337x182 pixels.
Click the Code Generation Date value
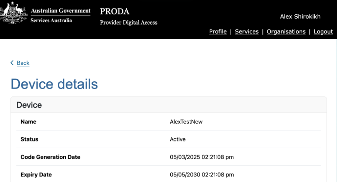point(202,157)
